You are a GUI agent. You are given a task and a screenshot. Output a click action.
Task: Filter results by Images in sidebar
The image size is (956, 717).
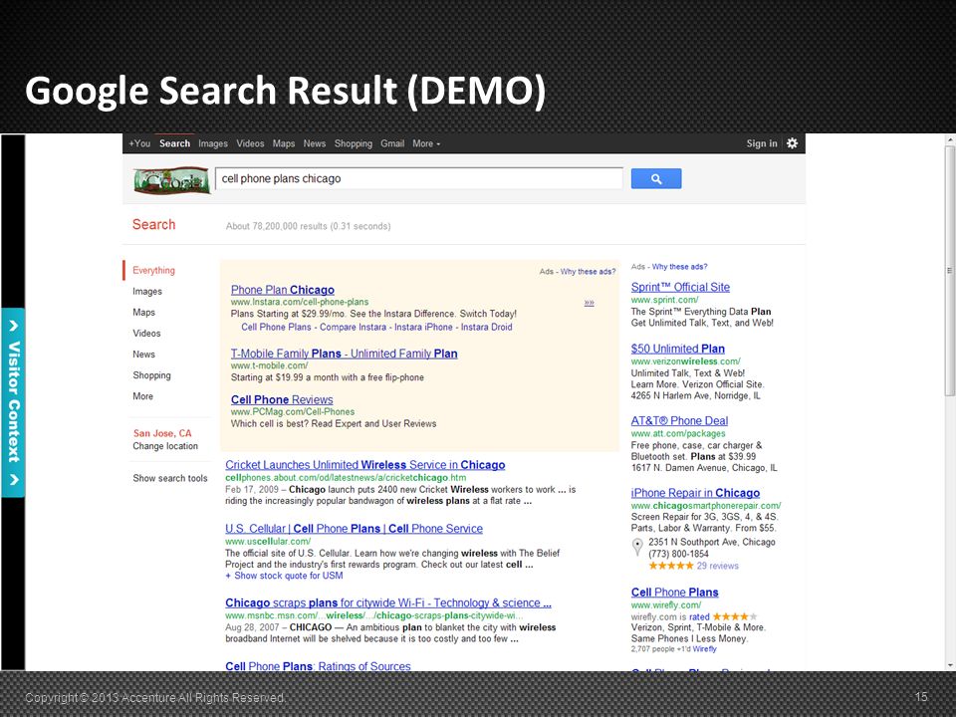click(147, 292)
